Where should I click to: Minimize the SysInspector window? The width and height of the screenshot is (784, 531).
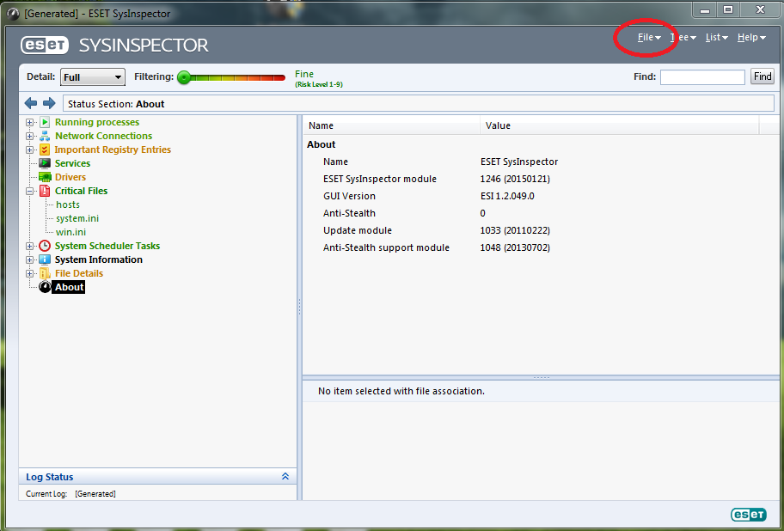tap(705, 9)
